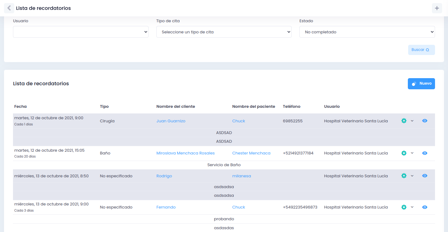Click phone number 69852255
Image resolution: width=448 pixels, height=232 pixels.
[x=293, y=121]
